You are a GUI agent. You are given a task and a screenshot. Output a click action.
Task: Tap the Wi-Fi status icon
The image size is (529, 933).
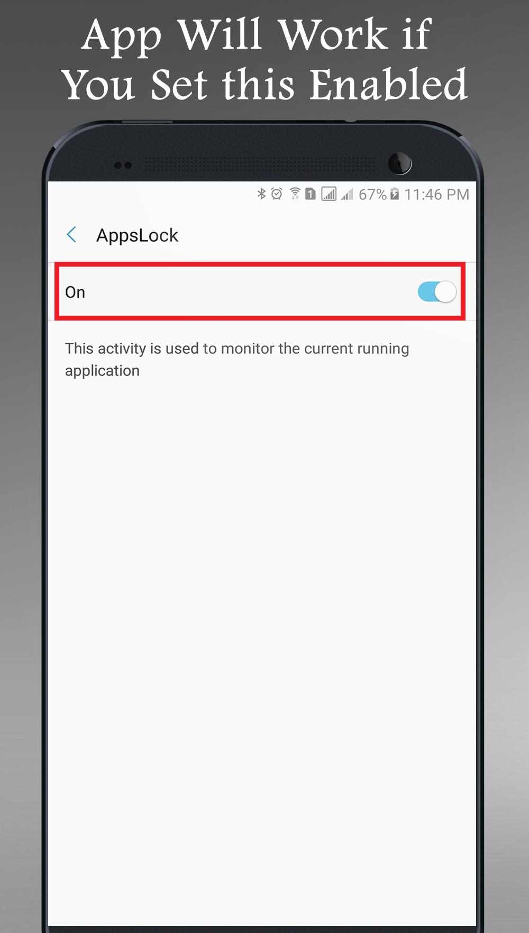tap(295, 194)
